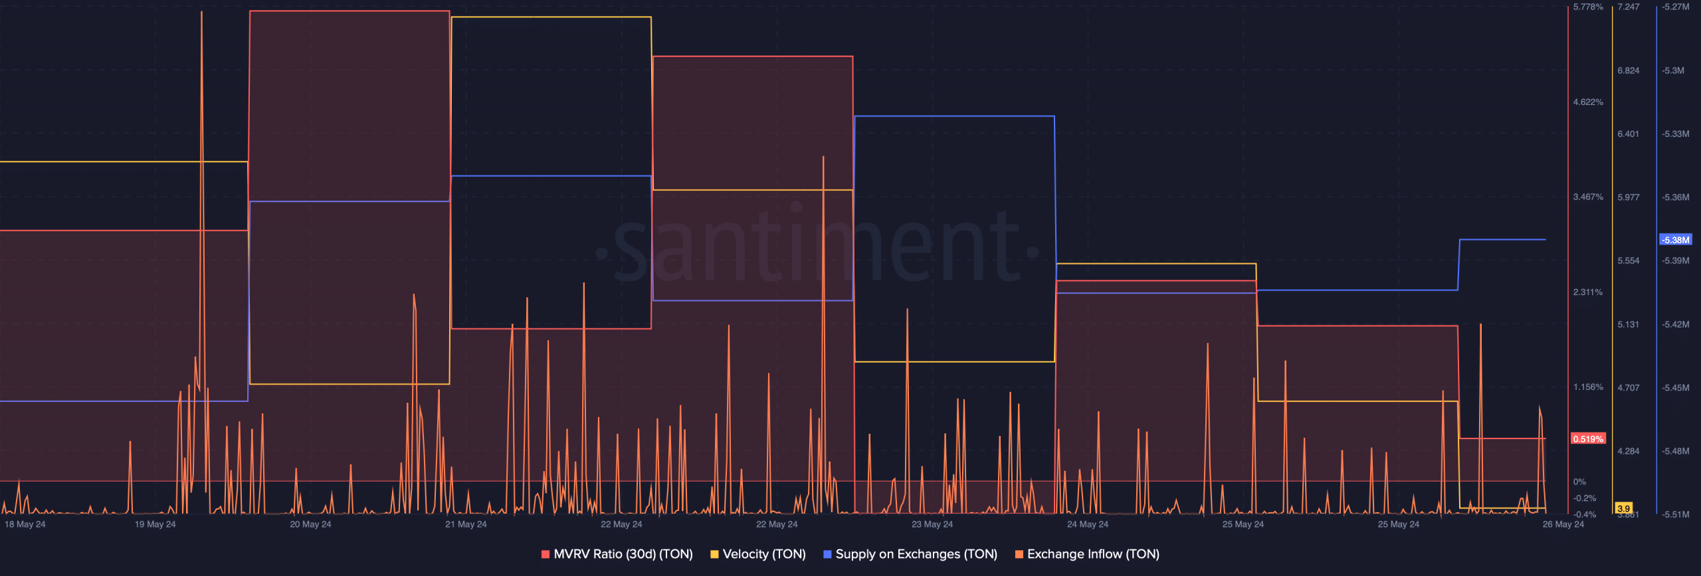
Task: Click the 7.247 velocity axis label
Action: tap(1629, 7)
